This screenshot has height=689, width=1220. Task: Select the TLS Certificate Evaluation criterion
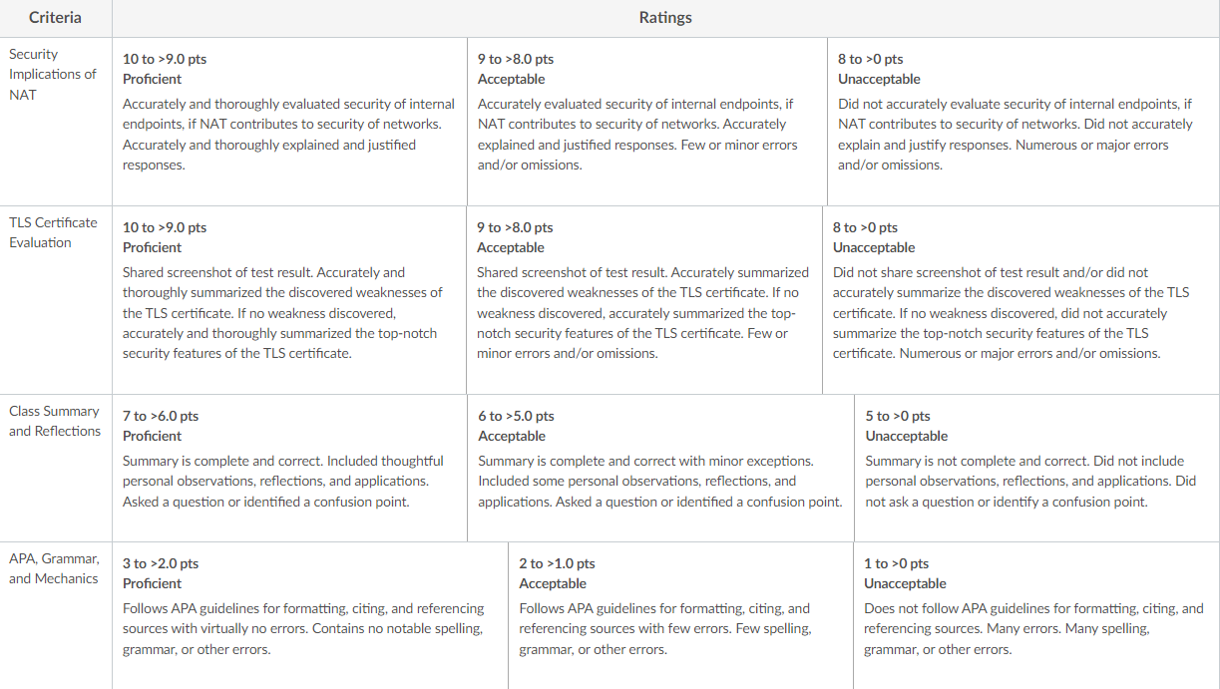pyautogui.click(x=56, y=300)
